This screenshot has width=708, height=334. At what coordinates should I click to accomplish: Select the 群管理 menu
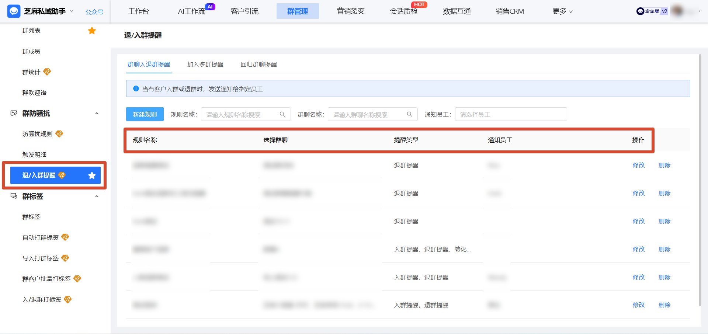pyautogui.click(x=298, y=11)
